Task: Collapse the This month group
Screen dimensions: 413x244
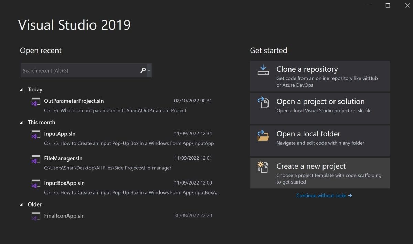Action: [21, 122]
